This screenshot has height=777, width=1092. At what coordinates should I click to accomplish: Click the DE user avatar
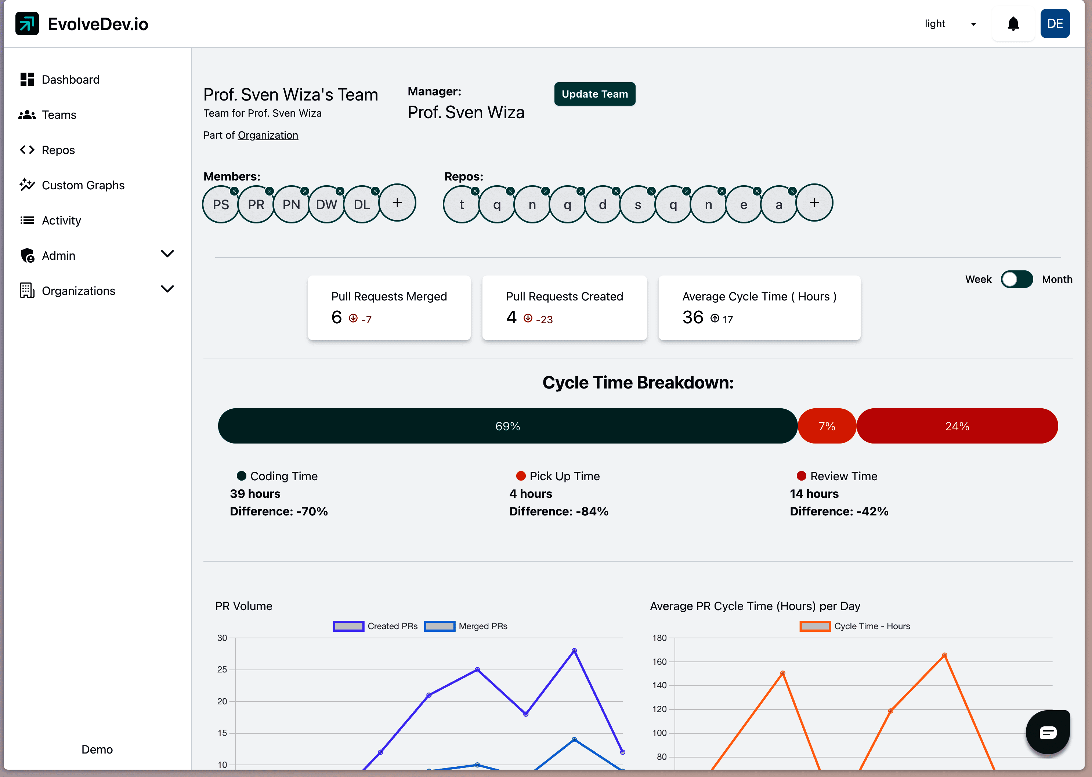click(1055, 23)
